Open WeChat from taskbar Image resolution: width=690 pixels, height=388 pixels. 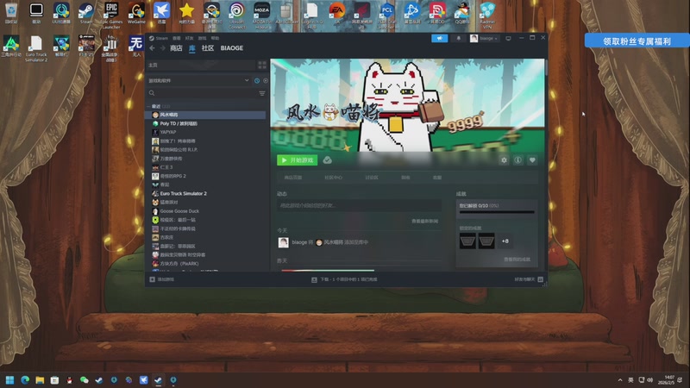coord(84,380)
